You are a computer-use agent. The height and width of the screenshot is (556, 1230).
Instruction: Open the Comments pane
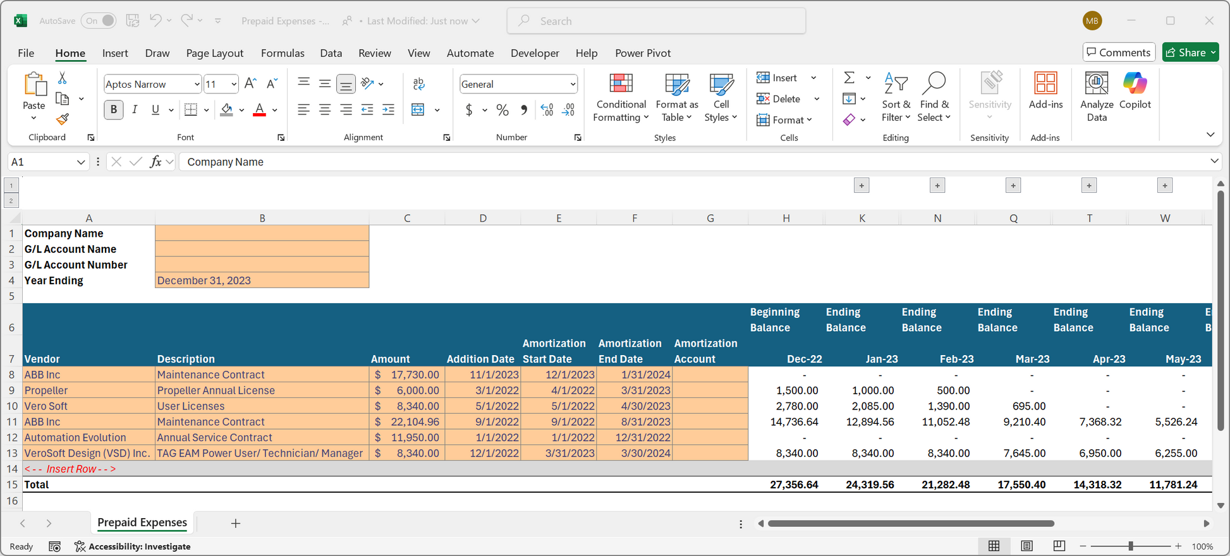point(1119,52)
